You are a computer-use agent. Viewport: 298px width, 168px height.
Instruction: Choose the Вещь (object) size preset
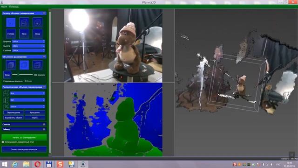37,34
